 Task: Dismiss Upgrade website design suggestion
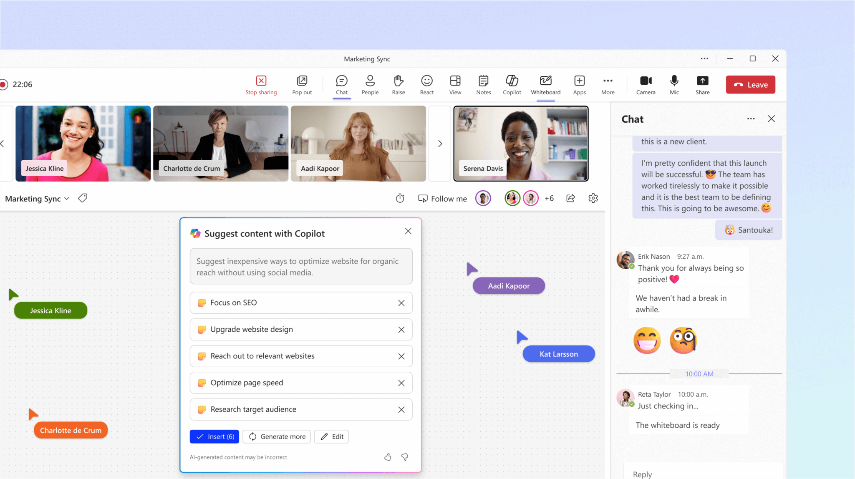pos(402,329)
